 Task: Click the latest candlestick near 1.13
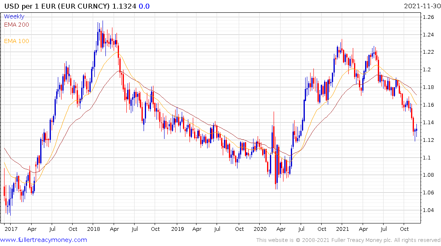(x=416, y=130)
